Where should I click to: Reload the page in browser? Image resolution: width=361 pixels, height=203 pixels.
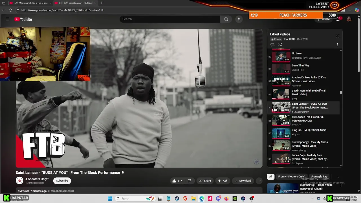coord(10,10)
